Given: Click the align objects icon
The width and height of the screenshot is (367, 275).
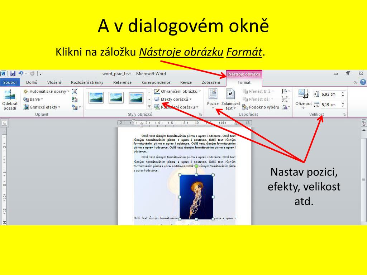Looking at the screenshot, I should [284, 91].
